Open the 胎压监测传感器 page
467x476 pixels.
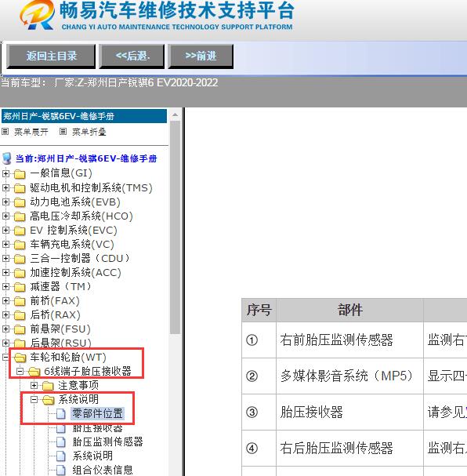[x=107, y=441]
